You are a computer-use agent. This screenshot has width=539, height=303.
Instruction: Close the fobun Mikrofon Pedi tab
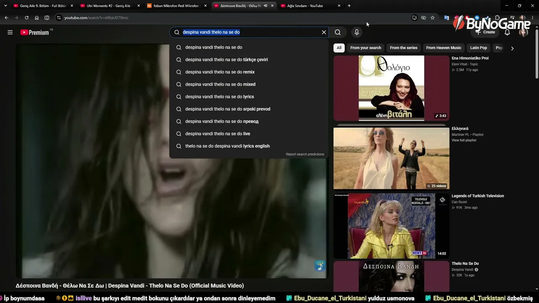click(205, 6)
